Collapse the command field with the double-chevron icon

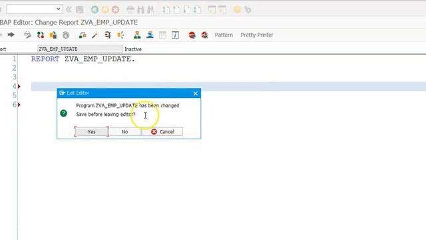[69, 10]
